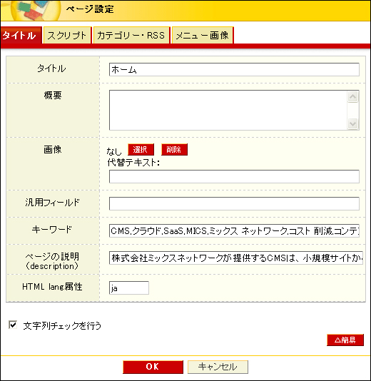
Task: Click the 画像 row label
Action: click(x=53, y=149)
